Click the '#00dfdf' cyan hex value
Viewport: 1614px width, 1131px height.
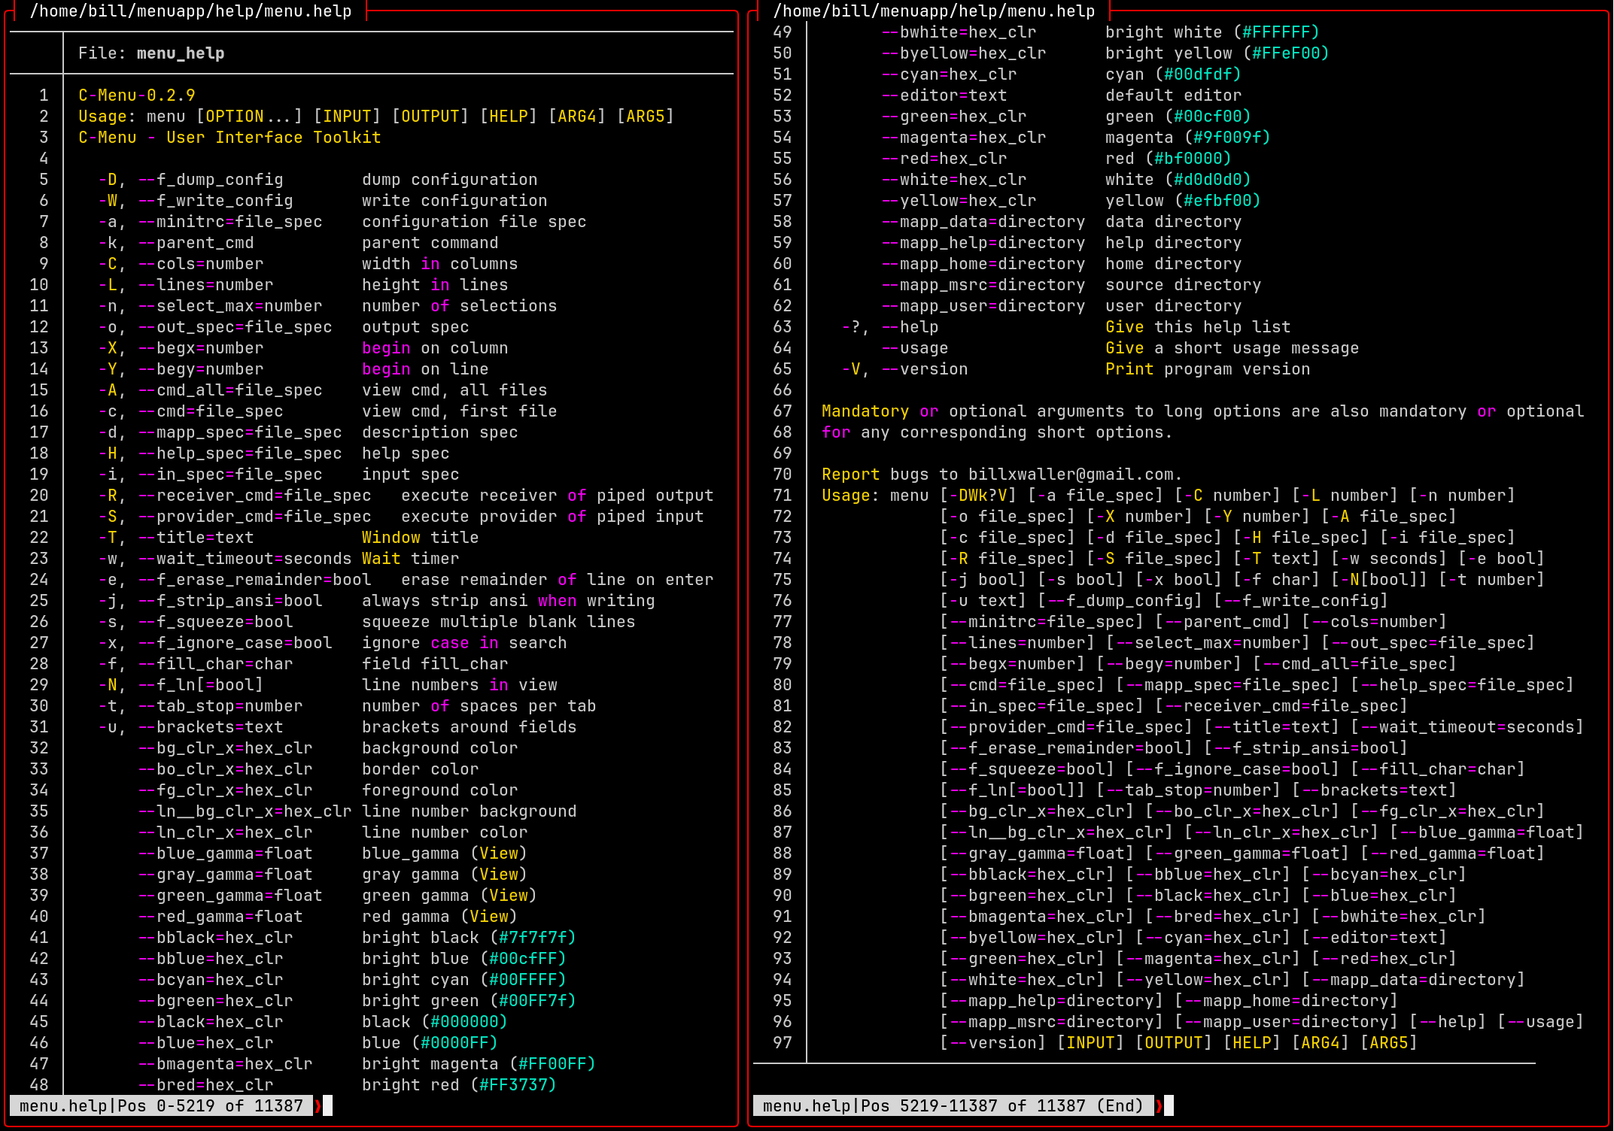pyautogui.click(x=1198, y=74)
